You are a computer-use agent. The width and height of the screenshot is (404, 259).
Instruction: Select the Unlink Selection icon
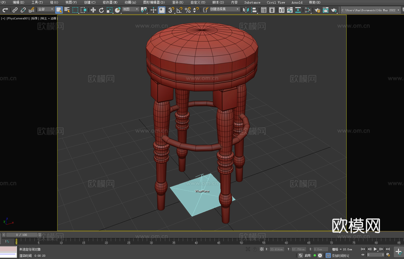click(x=23, y=10)
